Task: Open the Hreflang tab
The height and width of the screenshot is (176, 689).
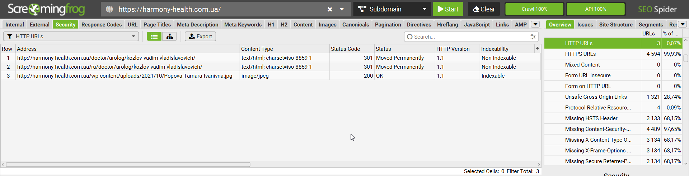Action: [447, 24]
